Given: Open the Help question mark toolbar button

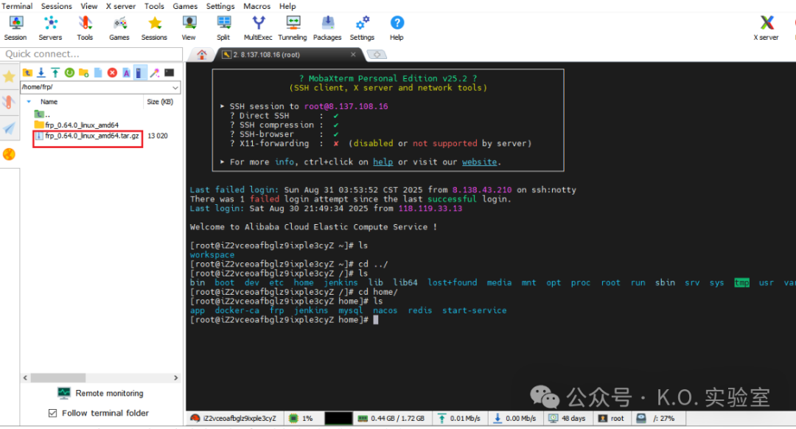Looking at the screenshot, I should click(x=397, y=28).
